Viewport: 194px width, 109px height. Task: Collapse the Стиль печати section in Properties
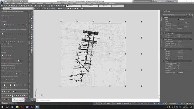191,39
